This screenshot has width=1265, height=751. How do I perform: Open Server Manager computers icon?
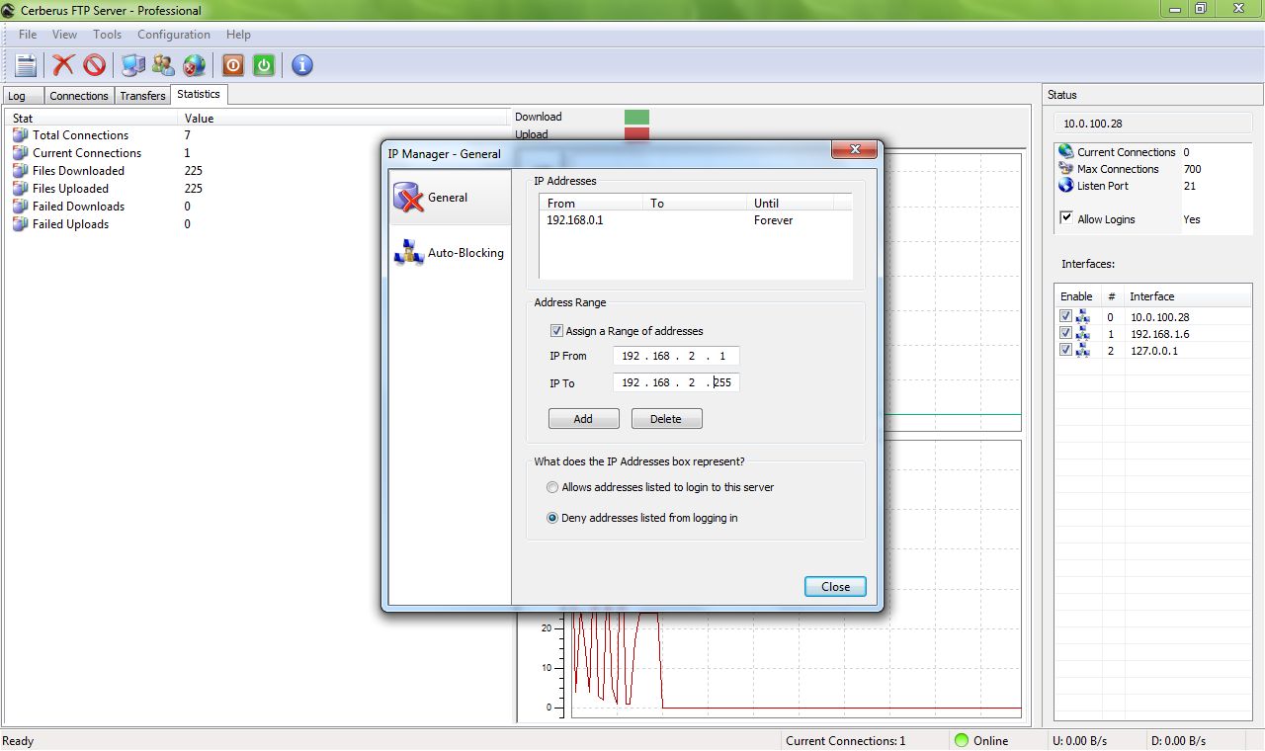[x=133, y=65]
